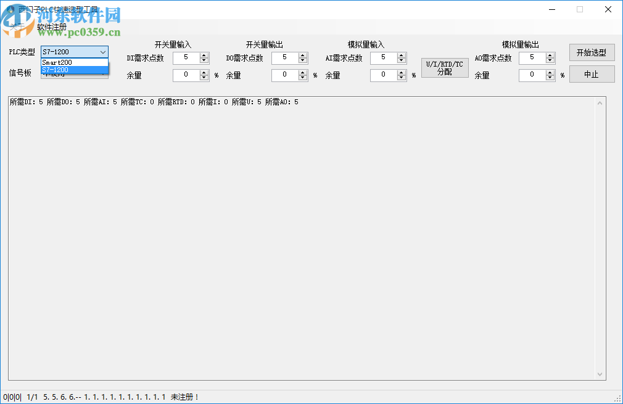The image size is (623, 404).
Task: Decrease DO需求点数 with the down arrow
Action: (302, 60)
